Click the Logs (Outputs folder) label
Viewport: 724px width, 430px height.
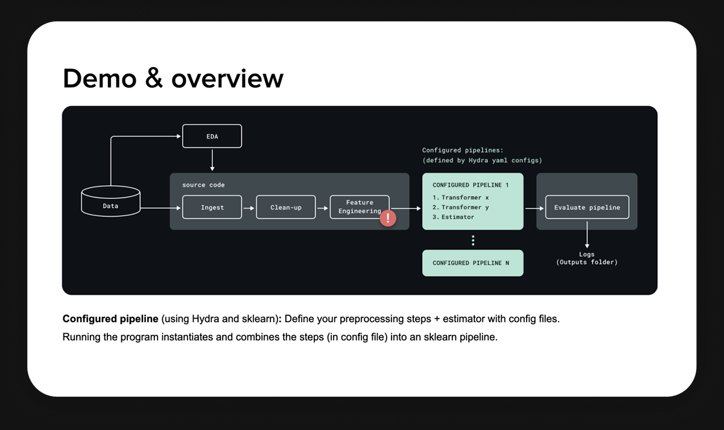click(x=586, y=258)
